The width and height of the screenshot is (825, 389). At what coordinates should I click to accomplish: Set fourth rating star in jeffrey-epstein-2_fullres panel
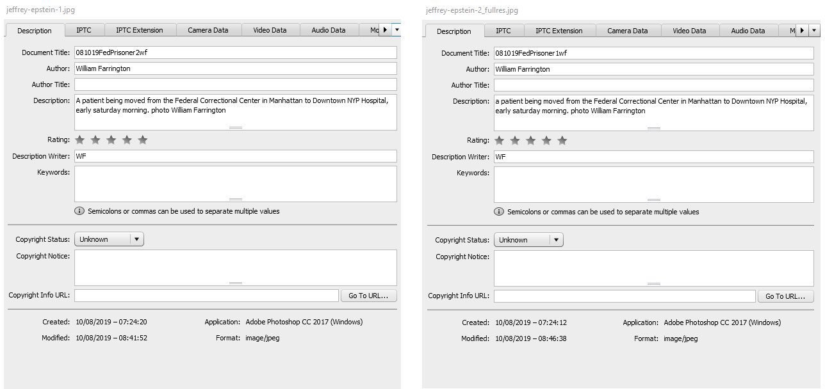(546, 140)
